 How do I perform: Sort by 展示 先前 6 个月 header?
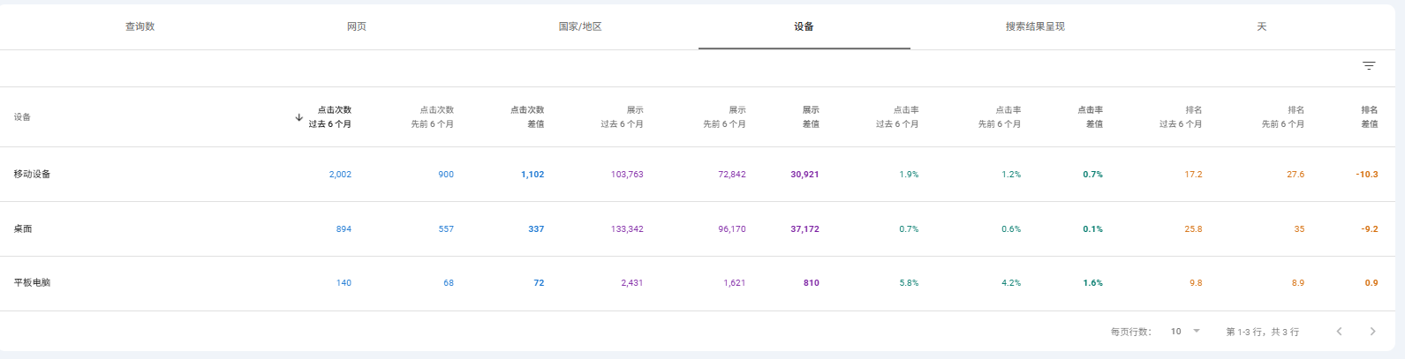click(725, 117)
